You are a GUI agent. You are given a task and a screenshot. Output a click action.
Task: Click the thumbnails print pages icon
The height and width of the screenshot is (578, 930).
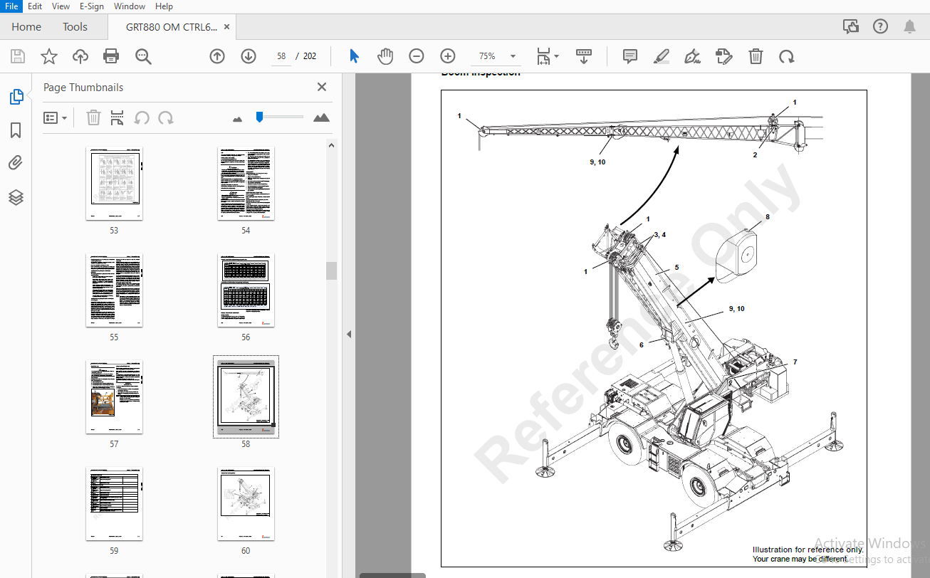click(117, 117)
